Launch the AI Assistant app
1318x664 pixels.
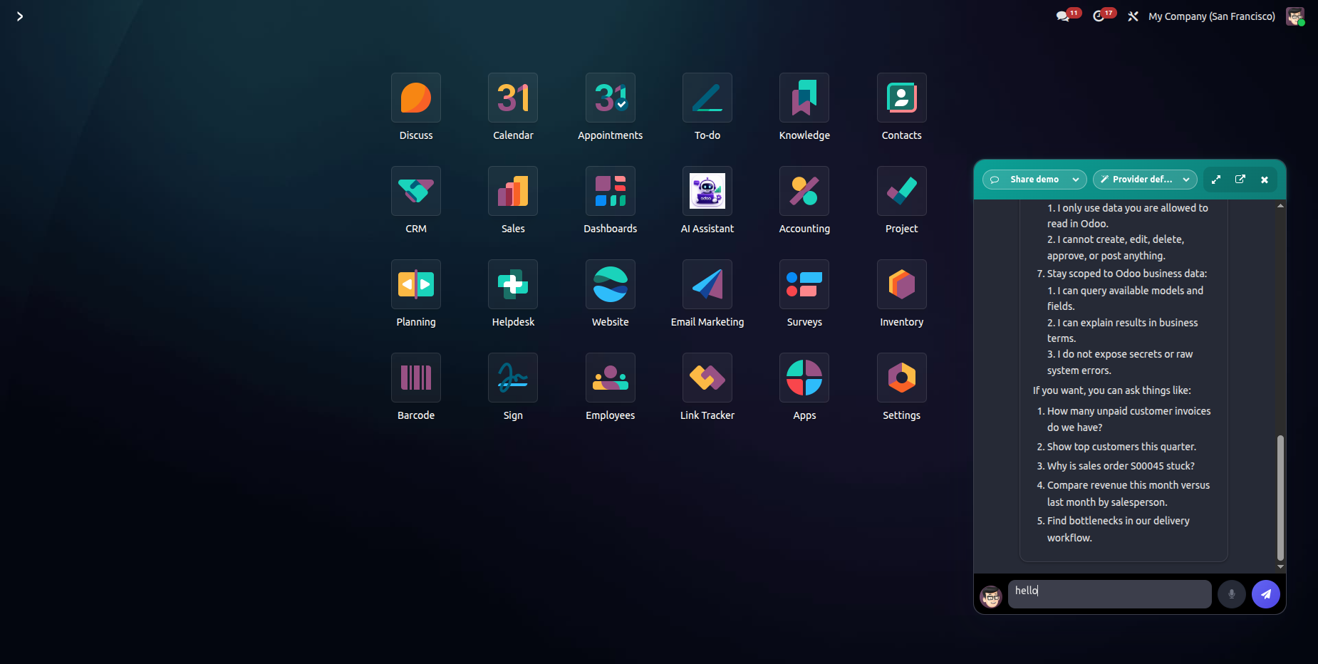point(707,191)
